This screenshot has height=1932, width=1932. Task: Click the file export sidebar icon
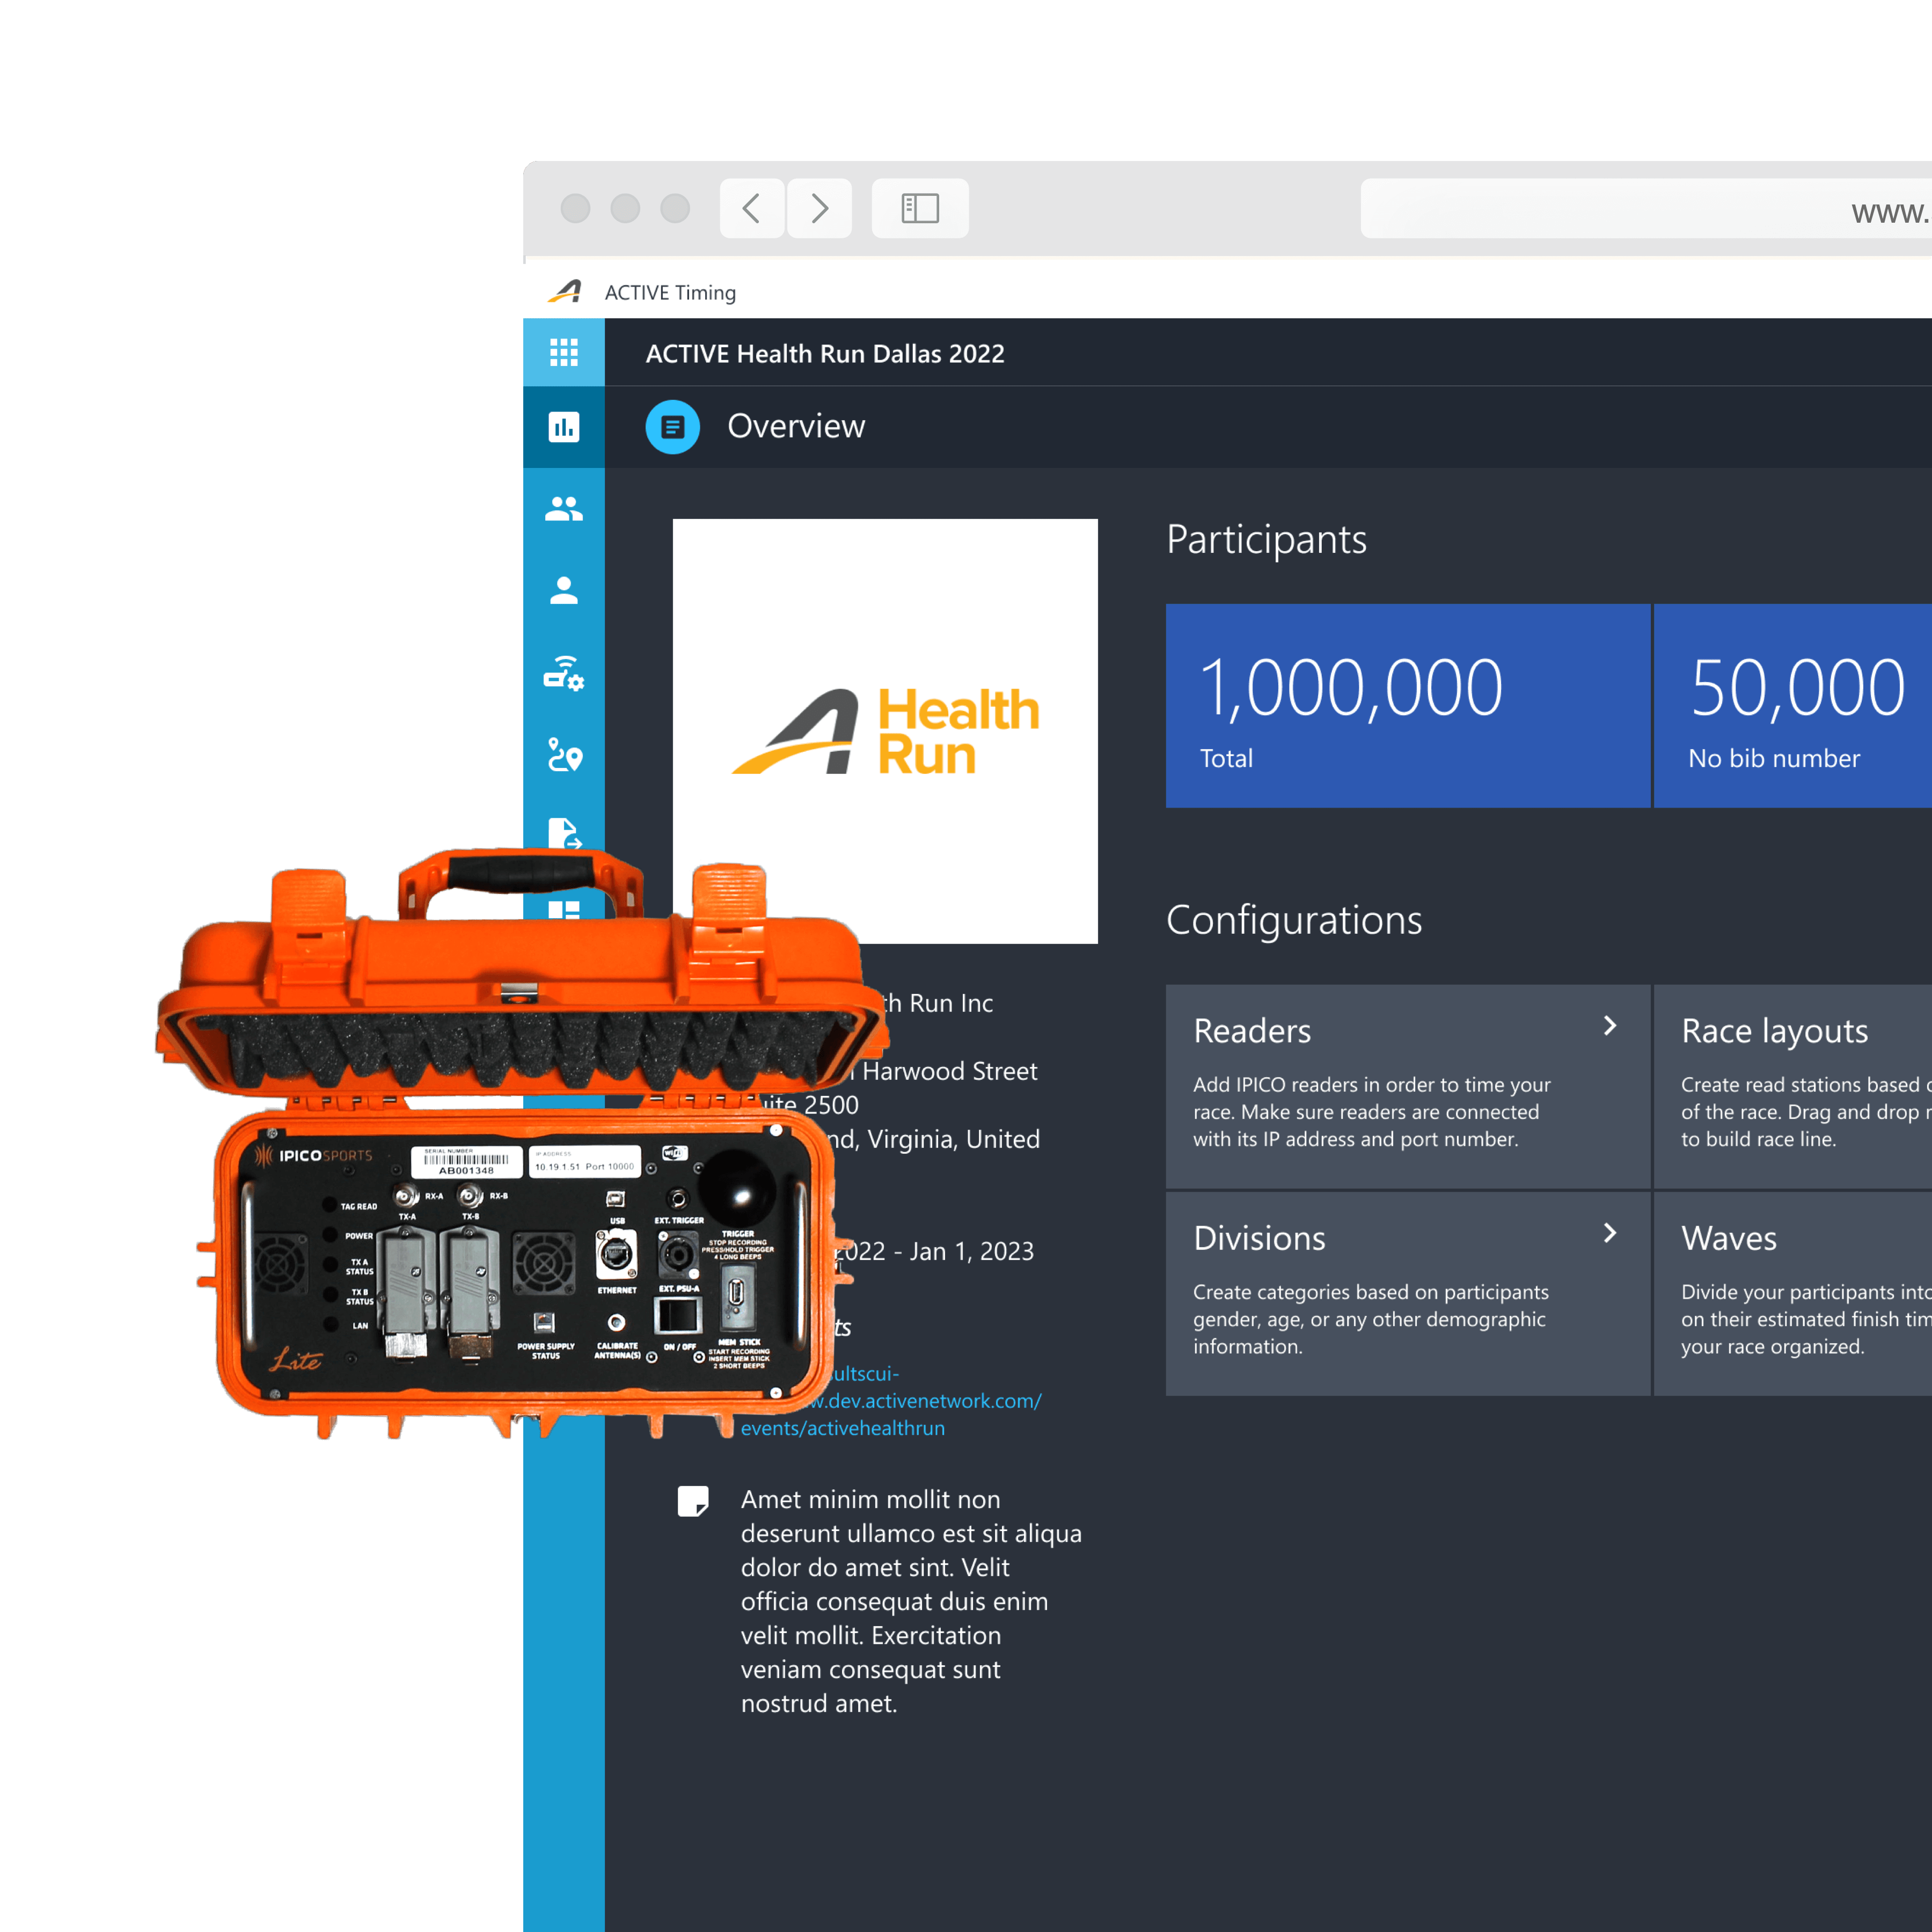coord(563,832)
